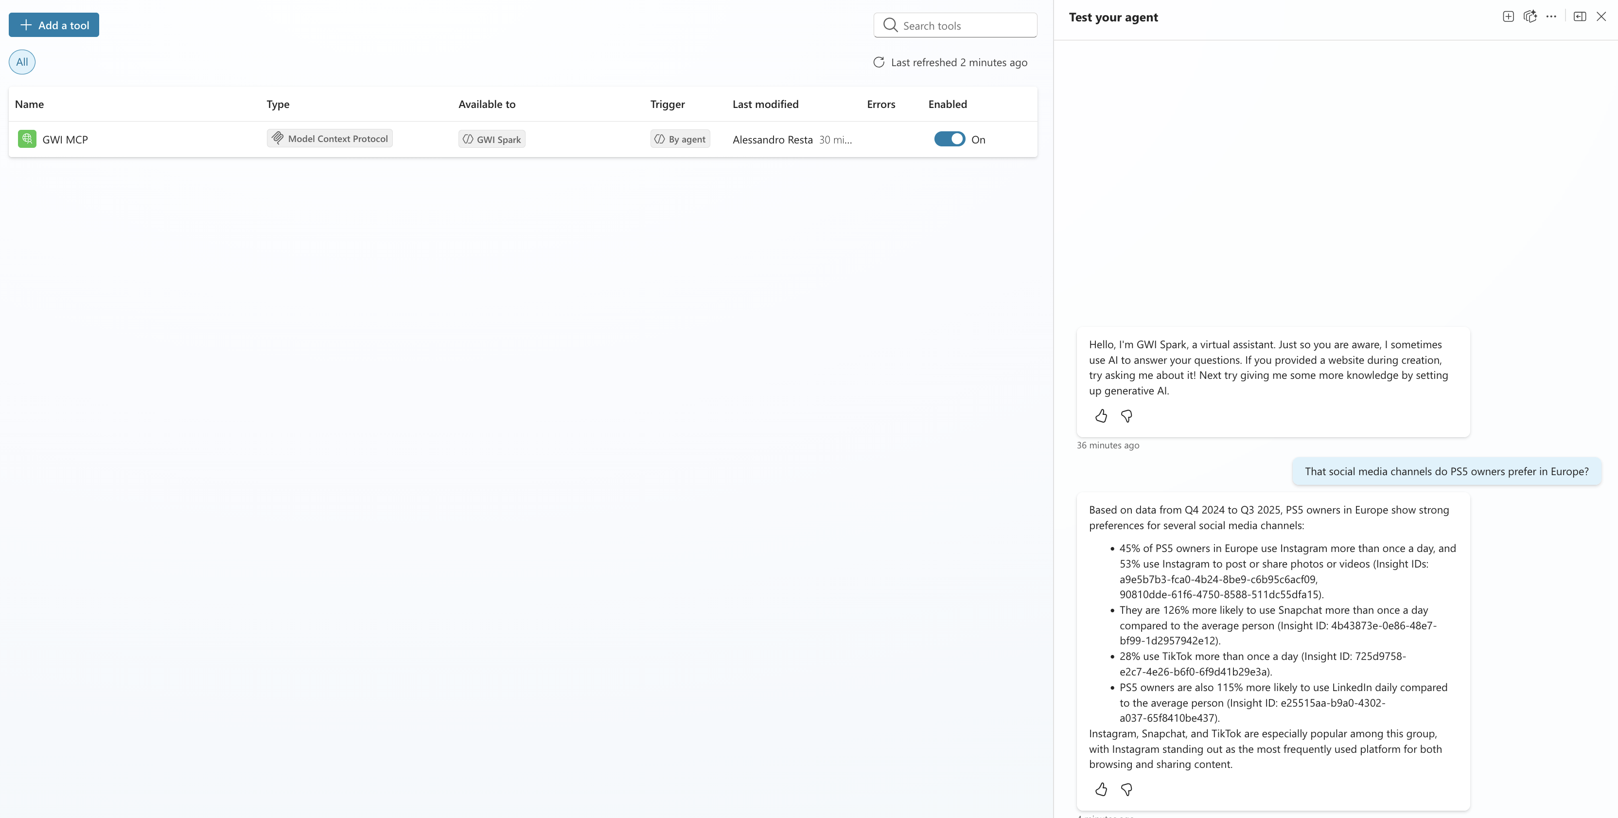Close the Test your agent panel
Screen dimensions: 1618x818
point(1601,17)
